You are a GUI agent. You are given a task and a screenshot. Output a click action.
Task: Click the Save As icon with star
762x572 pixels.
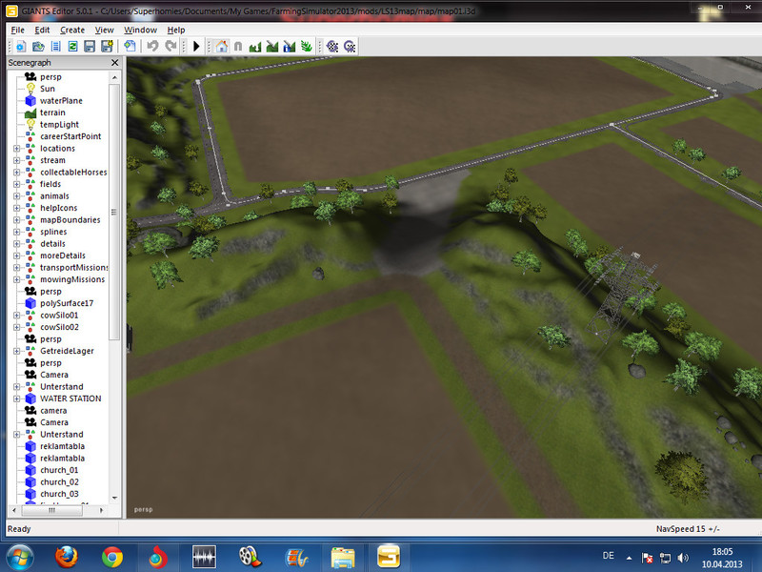(x=107, y=47)
